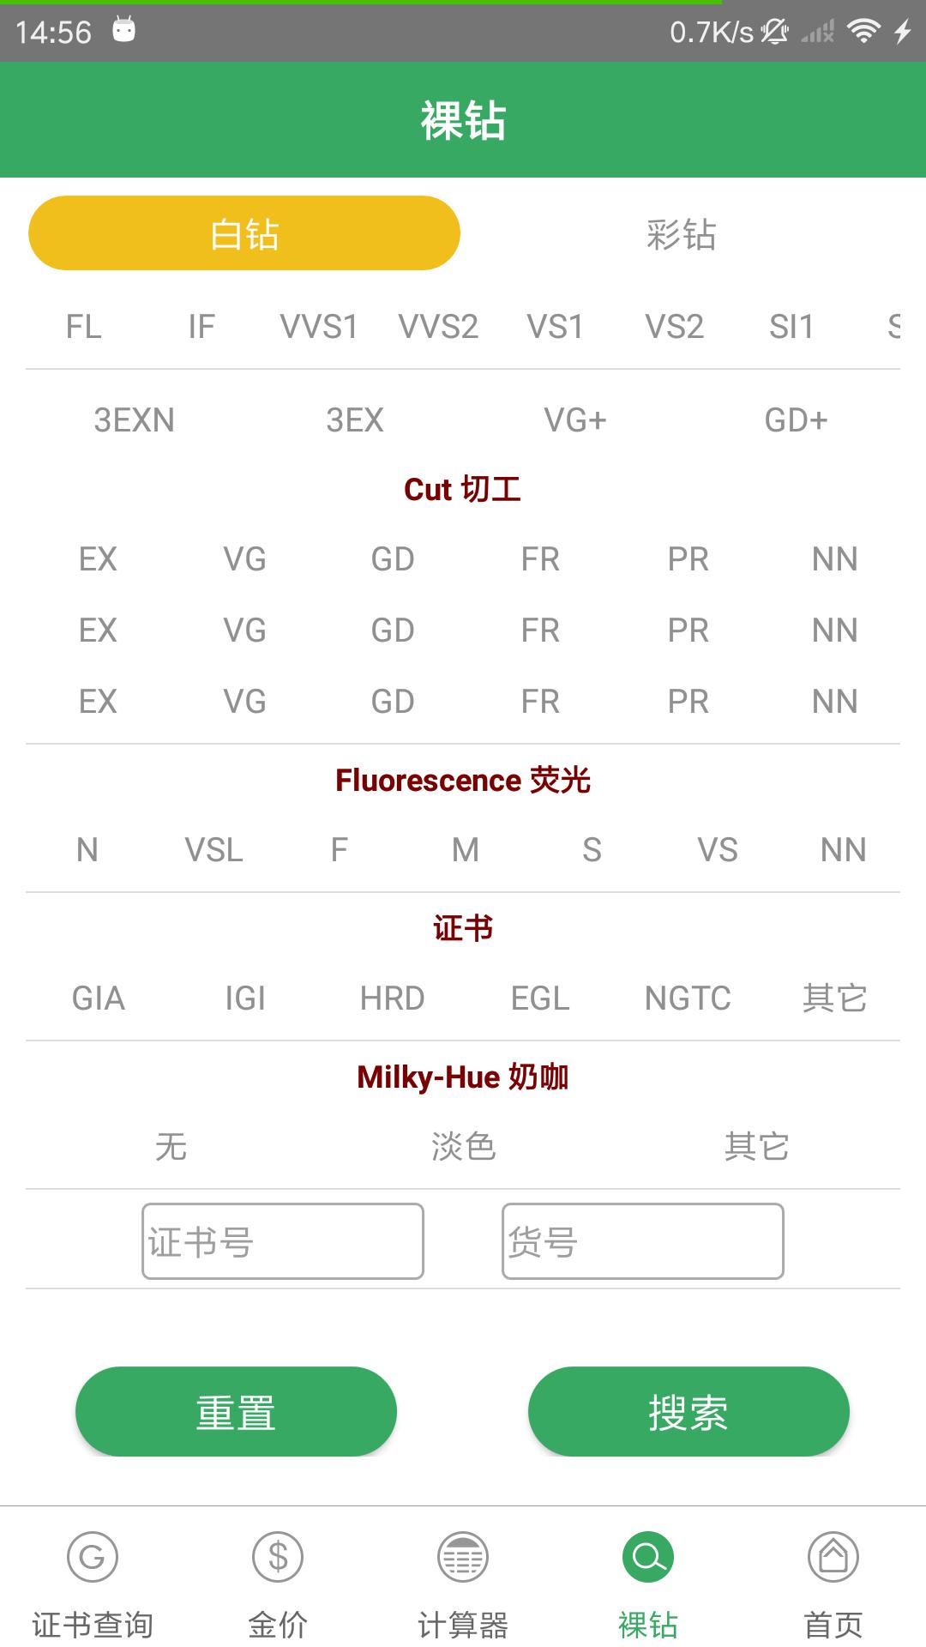Select GIA certificate filter
The image size is (926, 1647).
(99, 998)
